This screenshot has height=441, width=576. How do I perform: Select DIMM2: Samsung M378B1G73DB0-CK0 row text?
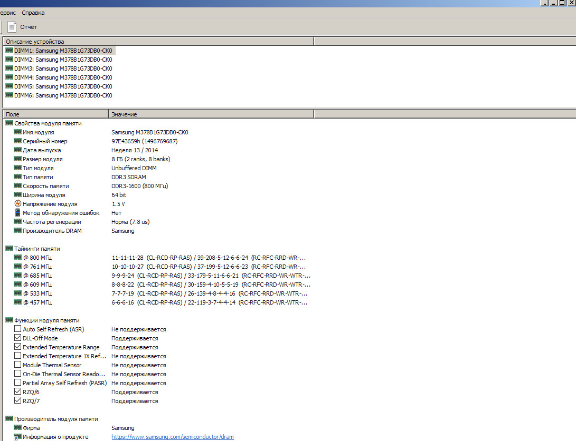[x=63, y=60]
